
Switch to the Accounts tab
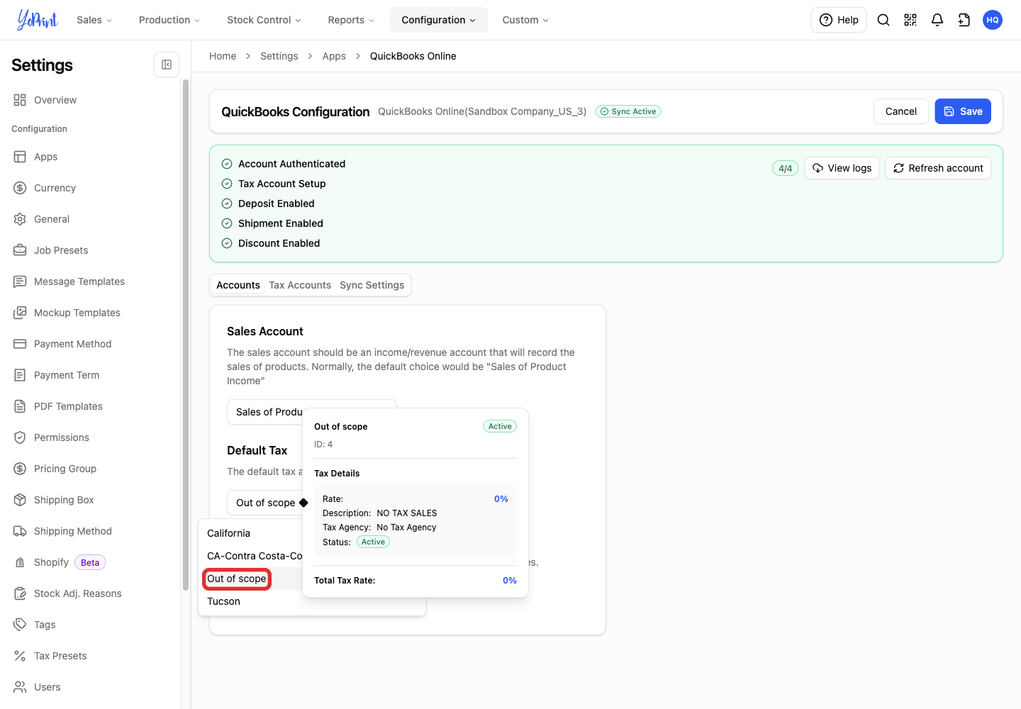[238, 285]
